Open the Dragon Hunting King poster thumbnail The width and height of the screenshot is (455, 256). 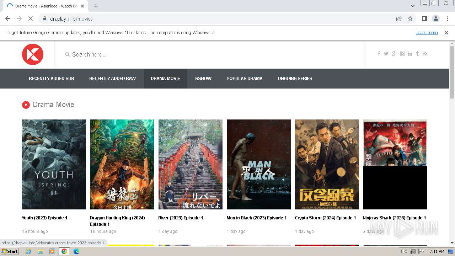(x=122, y=164)
